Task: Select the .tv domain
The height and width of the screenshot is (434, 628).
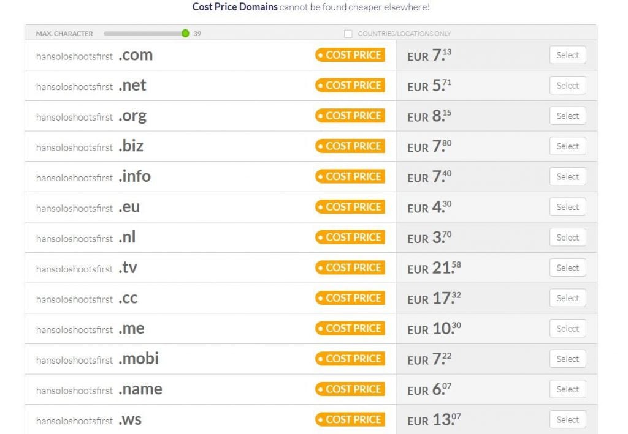Action: (x=567, y=268)
